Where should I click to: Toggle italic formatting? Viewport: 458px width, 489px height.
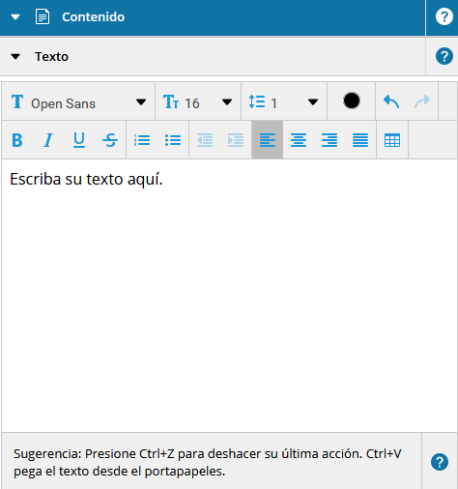pos(48,140)
